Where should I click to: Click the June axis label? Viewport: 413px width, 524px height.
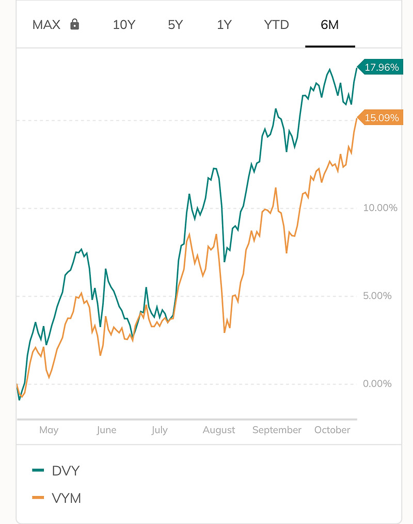[x=106, y=430]
